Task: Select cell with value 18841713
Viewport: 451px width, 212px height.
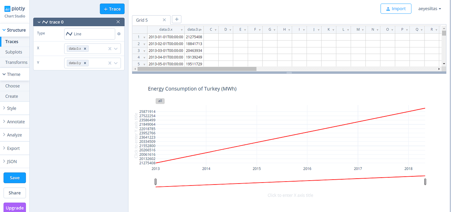Action: pos(194,44)
